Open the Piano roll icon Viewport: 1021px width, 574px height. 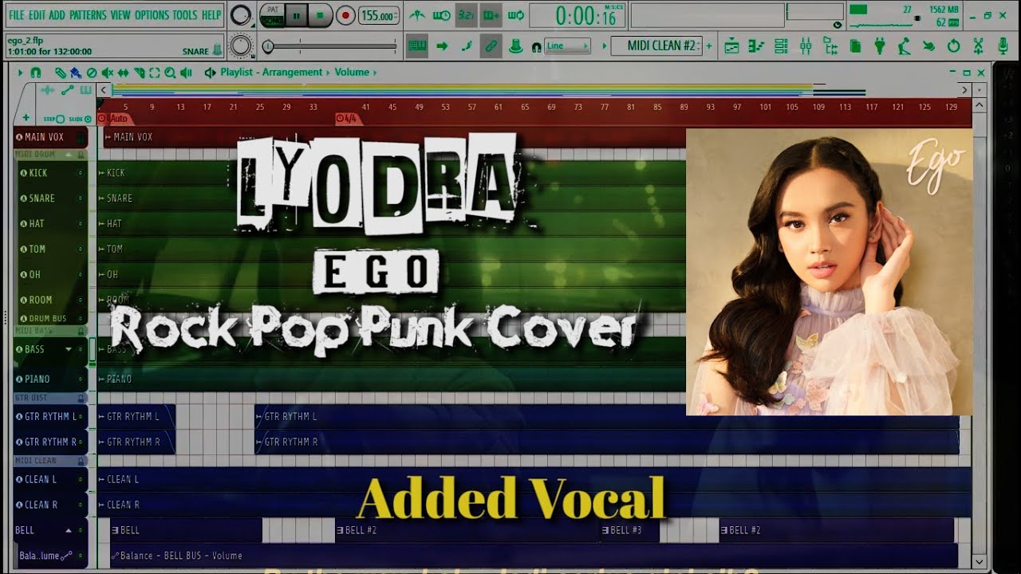tap(756, 46)
